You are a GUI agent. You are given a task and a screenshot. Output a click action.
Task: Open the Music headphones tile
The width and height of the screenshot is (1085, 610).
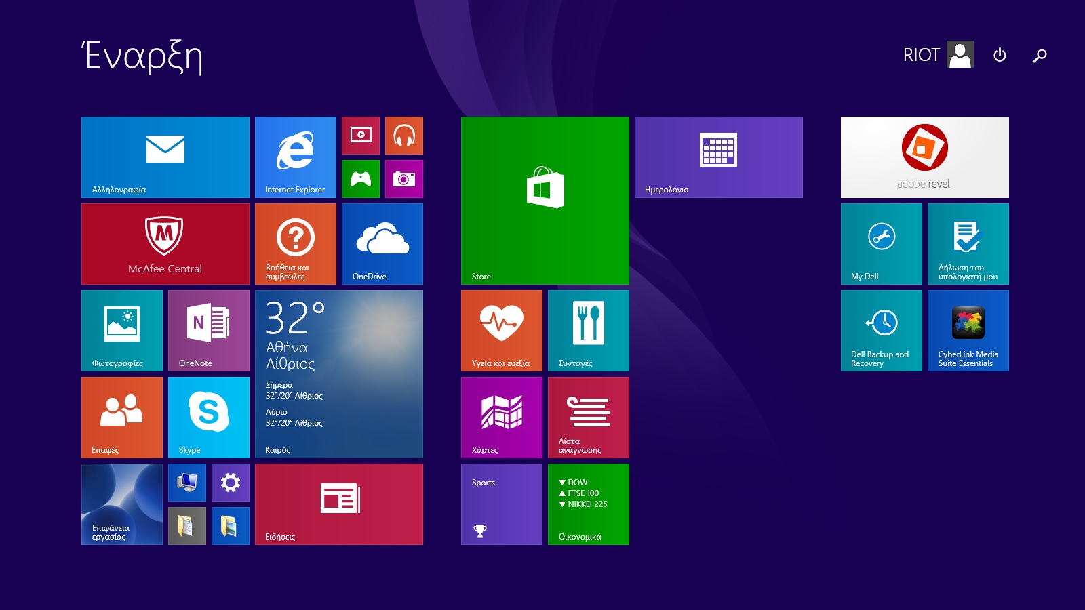click(404, 136)
